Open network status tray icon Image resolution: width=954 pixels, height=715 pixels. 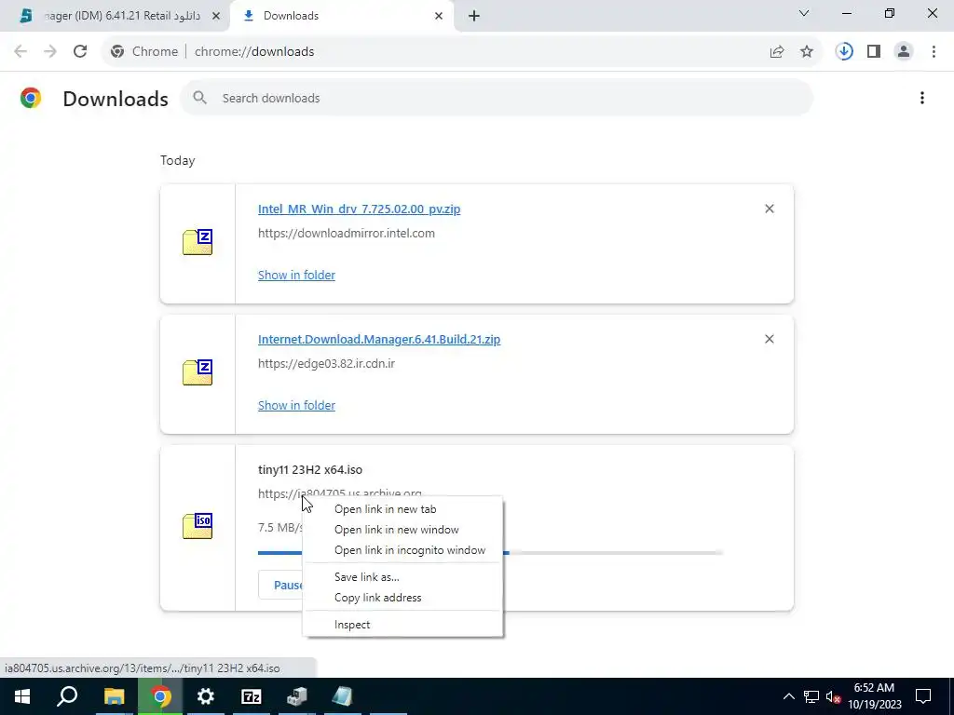click(811, 696)
